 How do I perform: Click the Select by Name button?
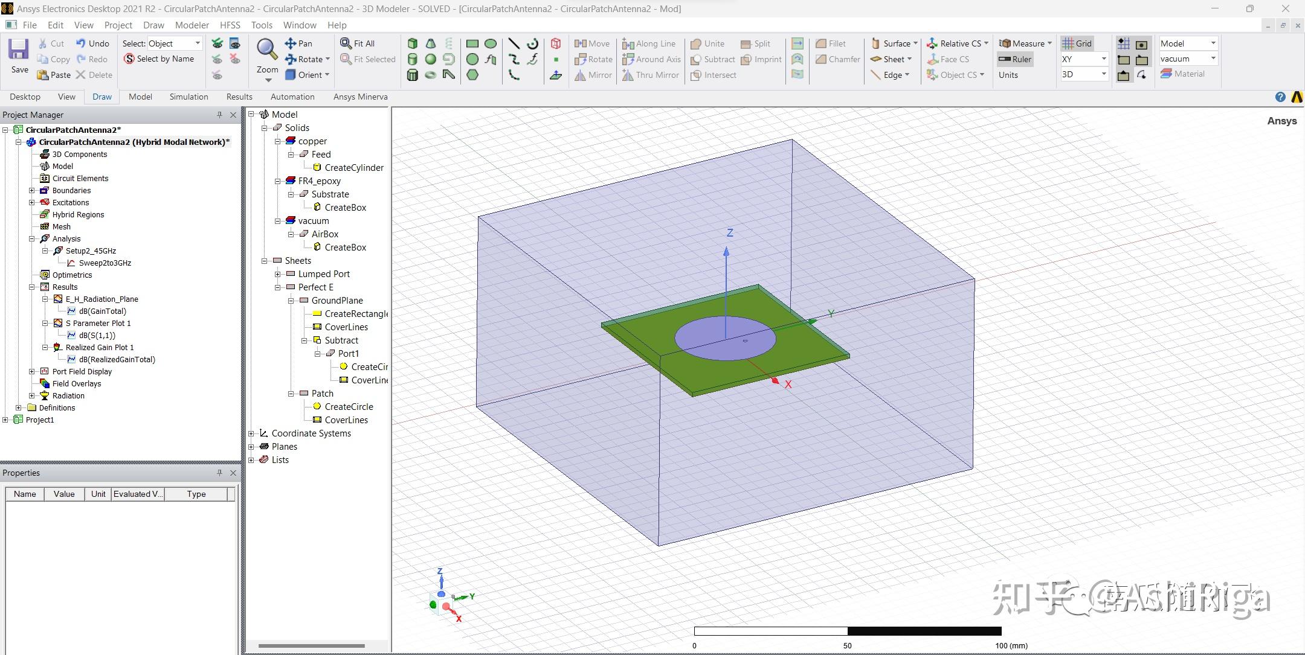[160, 59]
